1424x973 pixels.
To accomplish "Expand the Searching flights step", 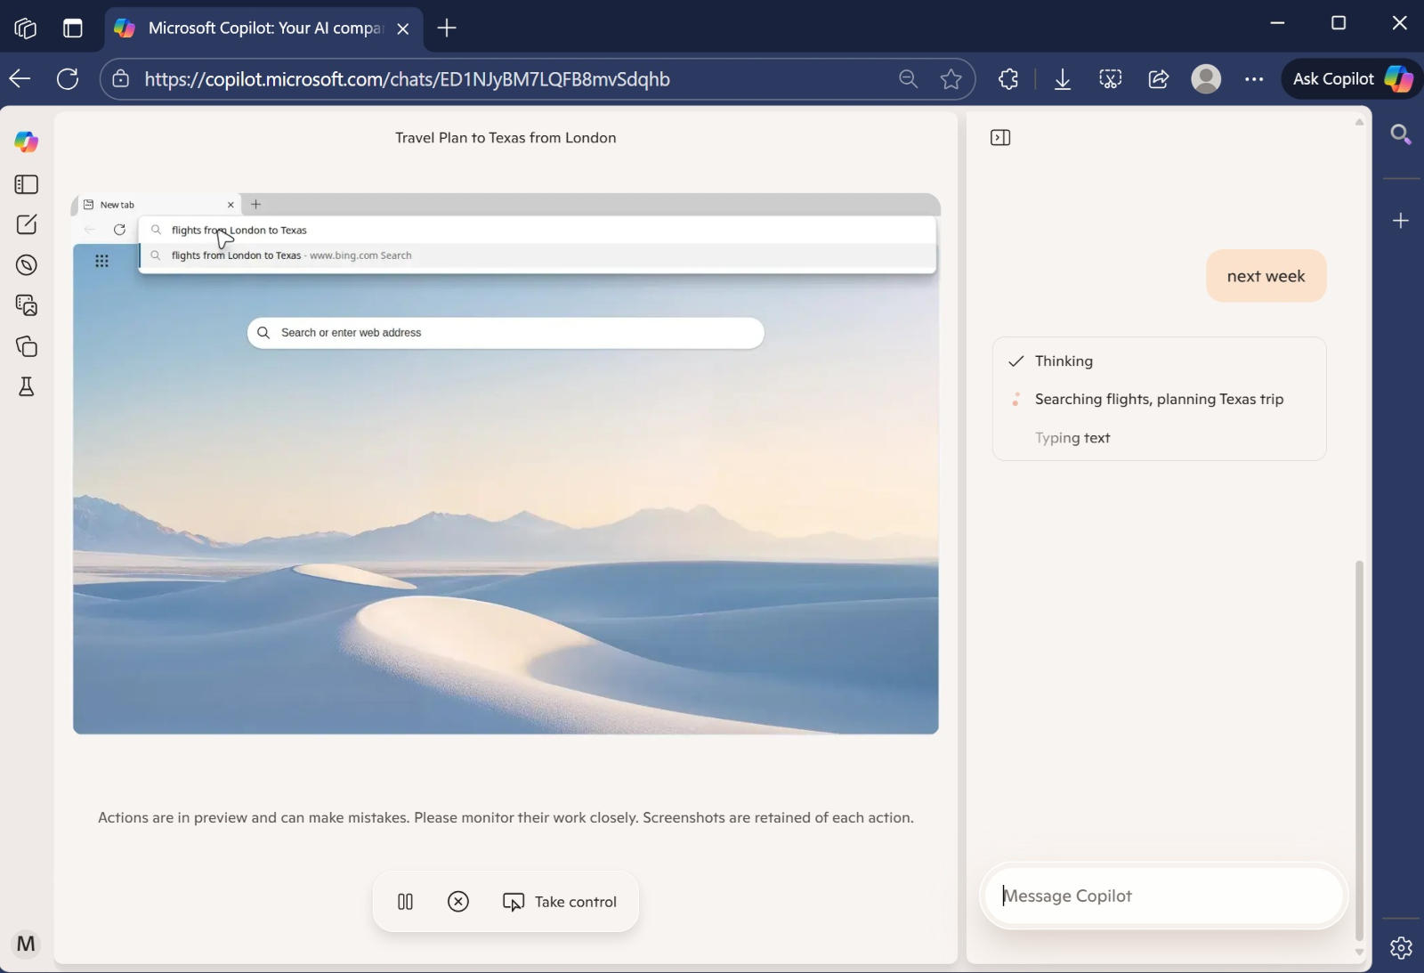I will [x=1158, y=400].
